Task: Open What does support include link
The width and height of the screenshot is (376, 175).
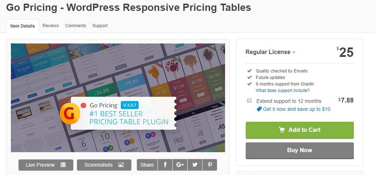Action: click(282, 91)
